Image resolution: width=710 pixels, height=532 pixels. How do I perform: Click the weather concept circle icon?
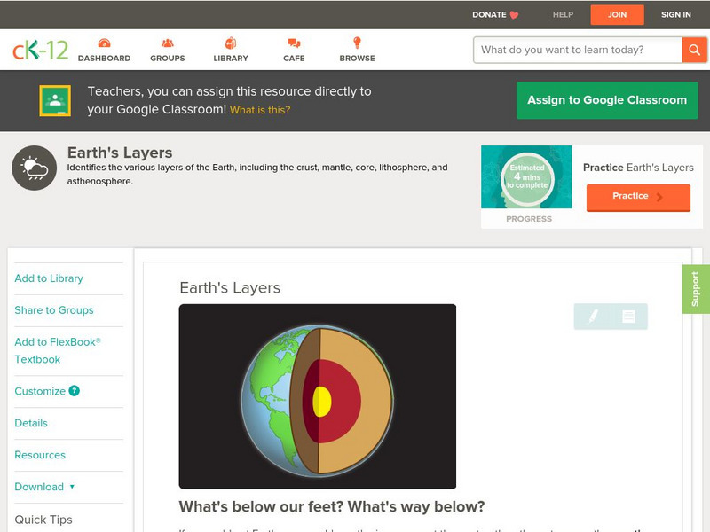coord(35,168)
